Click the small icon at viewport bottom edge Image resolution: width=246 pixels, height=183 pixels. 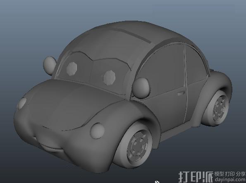[x=157, y=182]
